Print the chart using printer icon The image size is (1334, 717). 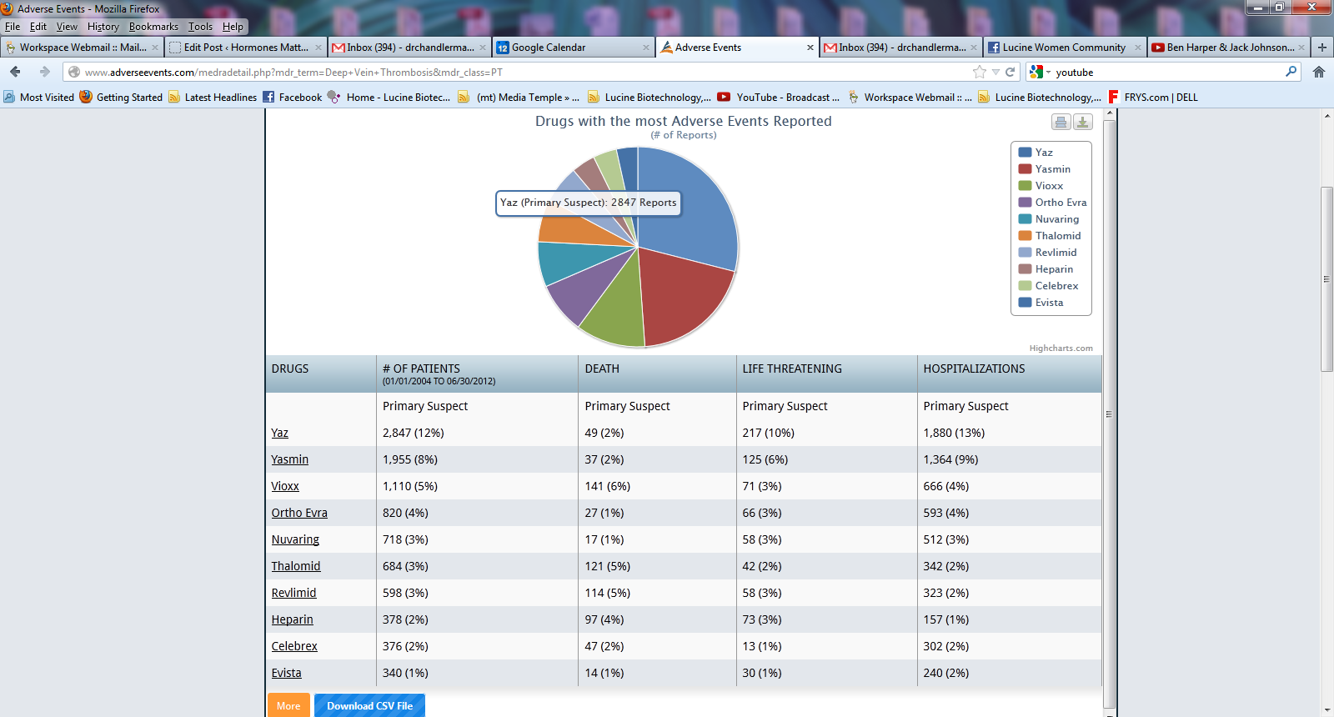(1061, 123)
